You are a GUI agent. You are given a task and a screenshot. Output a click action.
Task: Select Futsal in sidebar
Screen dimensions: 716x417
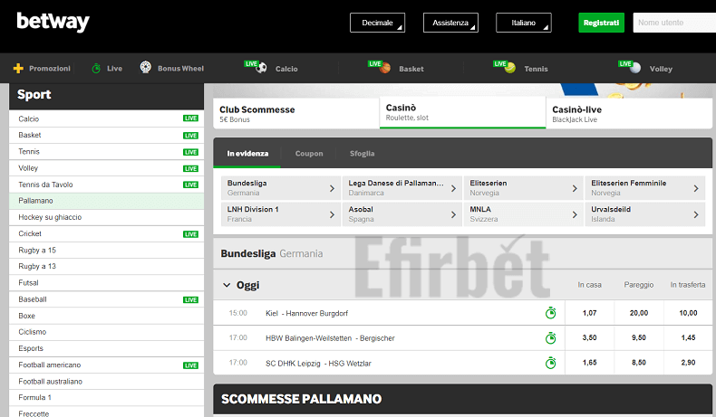[x=106, y=283]
